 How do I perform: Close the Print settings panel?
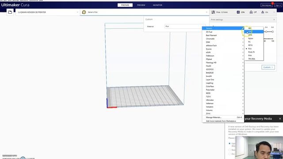tap(274, 19)
